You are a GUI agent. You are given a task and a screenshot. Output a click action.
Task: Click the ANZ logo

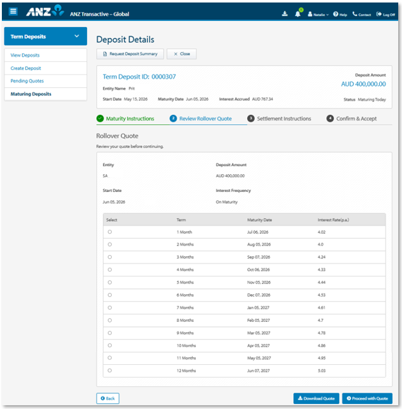click(45, 11)
